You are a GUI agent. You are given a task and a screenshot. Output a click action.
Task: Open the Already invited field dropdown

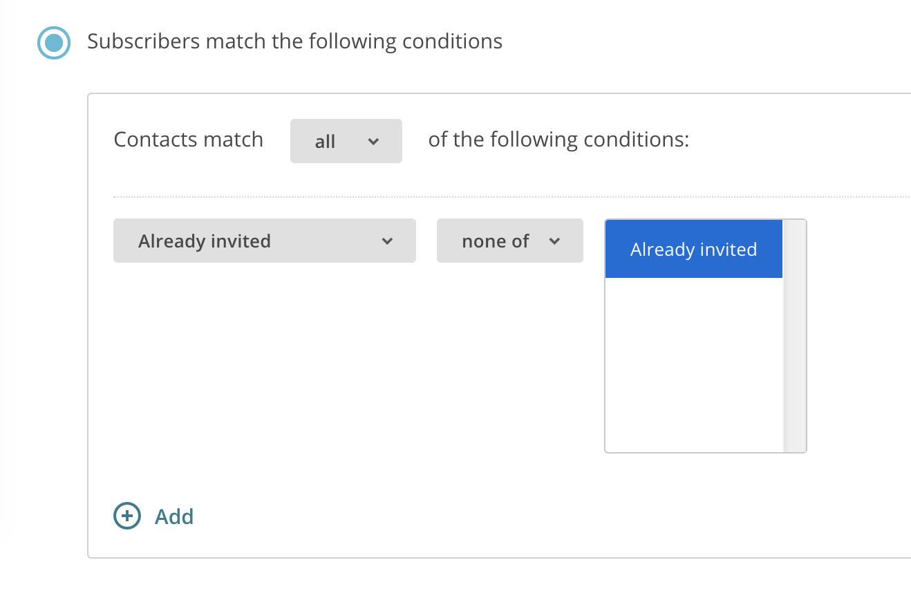[265, 241]
